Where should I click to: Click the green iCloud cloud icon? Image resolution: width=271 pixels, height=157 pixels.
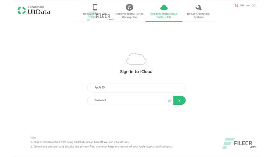164,7
